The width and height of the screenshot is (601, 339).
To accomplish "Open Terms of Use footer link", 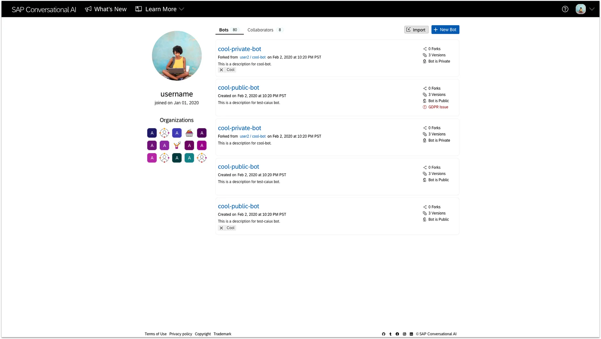I will point(156,334).
